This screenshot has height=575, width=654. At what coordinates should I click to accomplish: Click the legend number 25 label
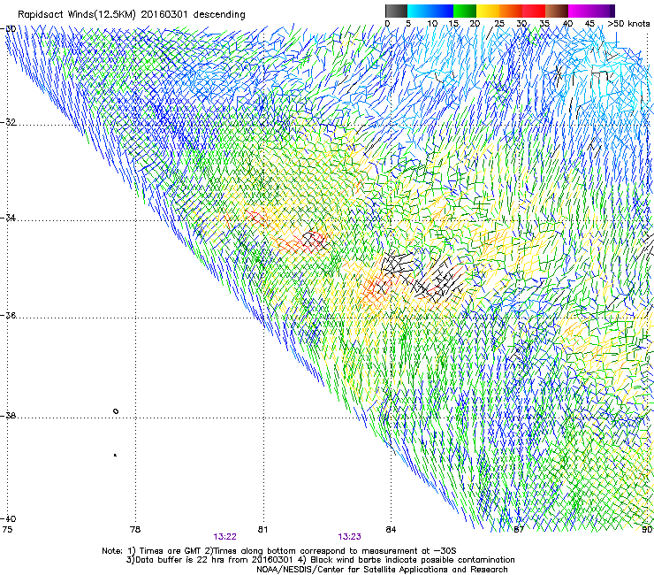[499, 24]
